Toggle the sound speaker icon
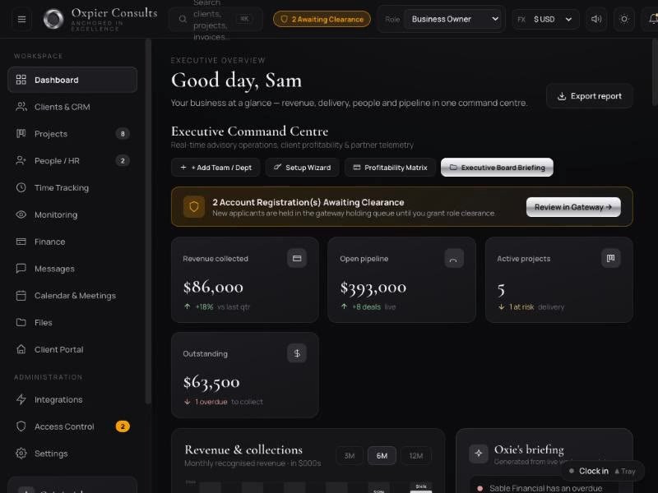 tap(596, 19)
